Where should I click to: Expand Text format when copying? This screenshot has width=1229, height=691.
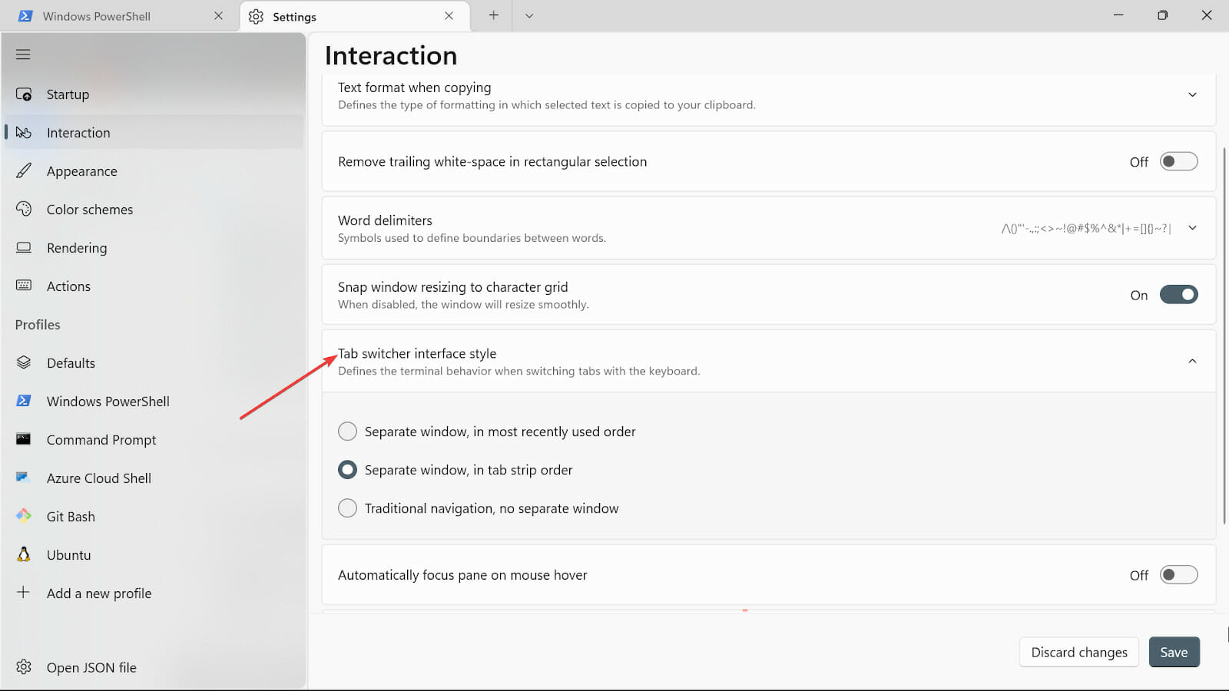1192,94
